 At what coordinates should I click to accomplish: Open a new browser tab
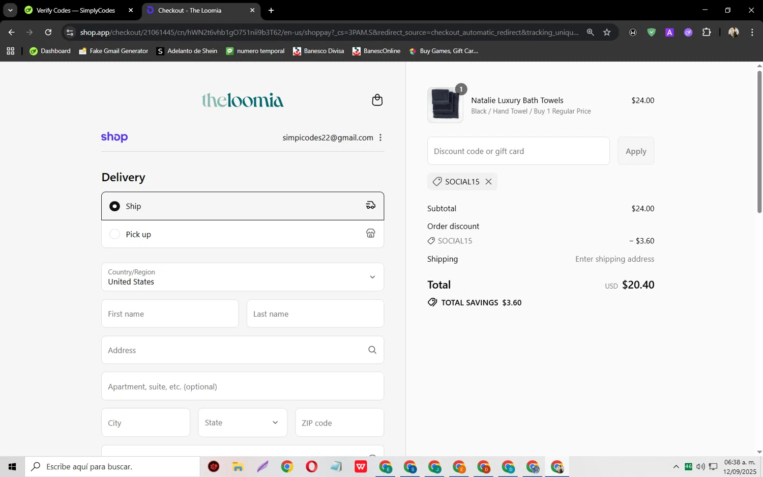[x=271, y=10]
